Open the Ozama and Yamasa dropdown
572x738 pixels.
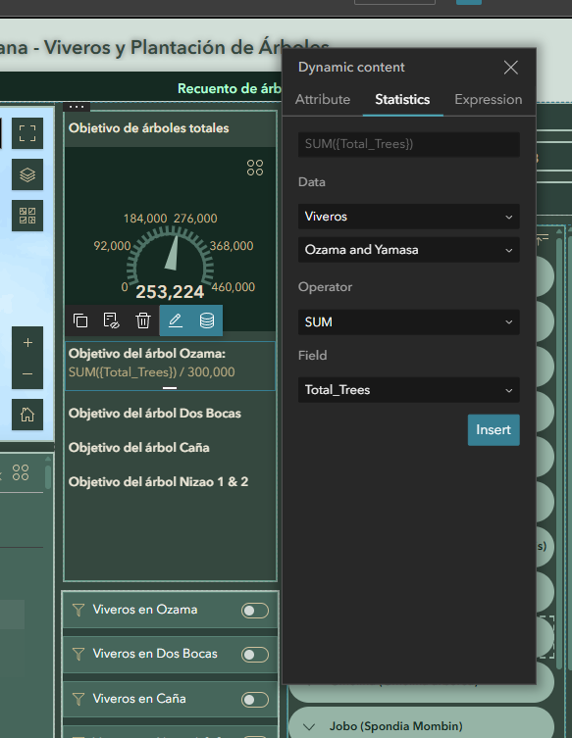(409, 250)
